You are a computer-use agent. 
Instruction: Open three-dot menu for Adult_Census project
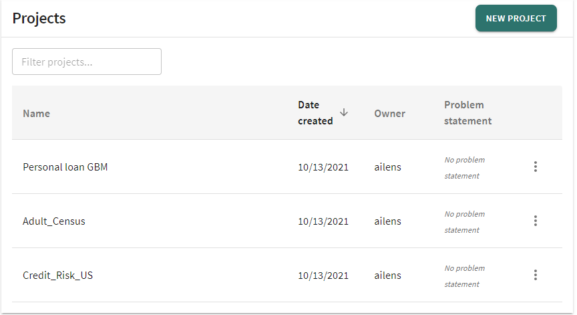tap(536, 221)
